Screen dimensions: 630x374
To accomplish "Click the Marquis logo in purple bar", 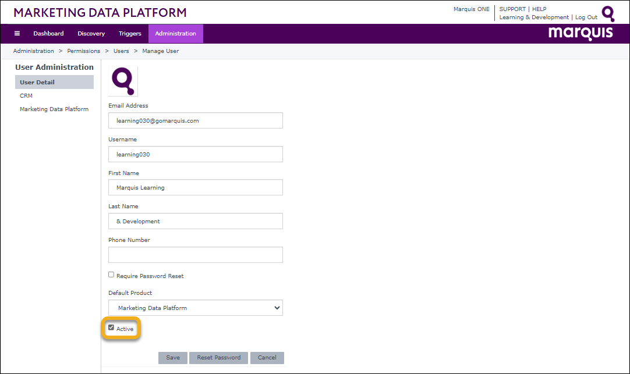I will 580,33.
